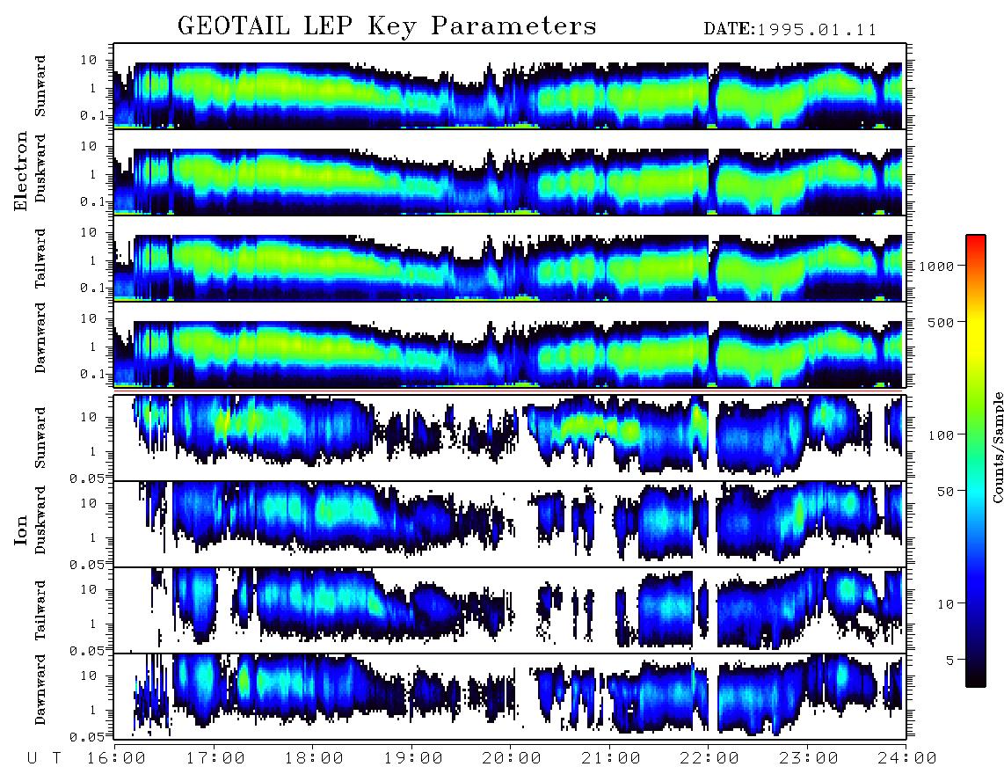Click the Ion Sunward spectrogram panel
The image size is (1004, 774).
[510, 438]
